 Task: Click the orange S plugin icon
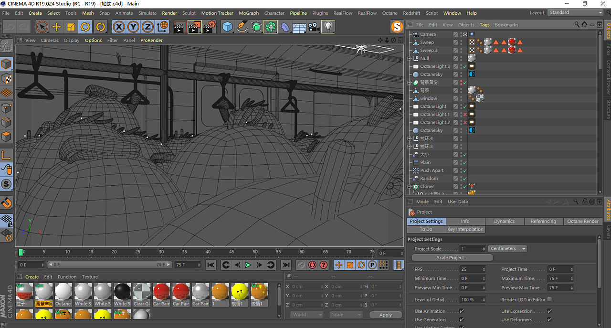tap(396, 27)
